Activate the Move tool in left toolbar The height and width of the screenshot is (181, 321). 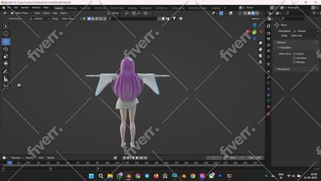(6, 42)
